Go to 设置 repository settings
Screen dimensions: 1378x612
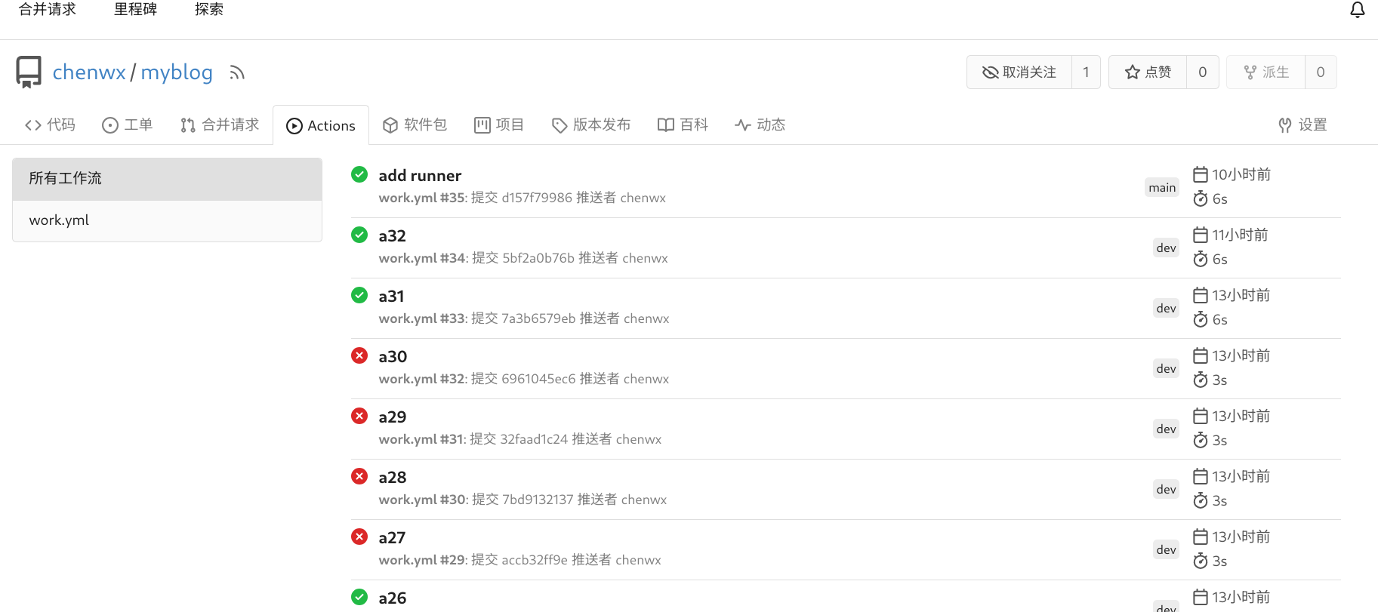point(1302,125)
